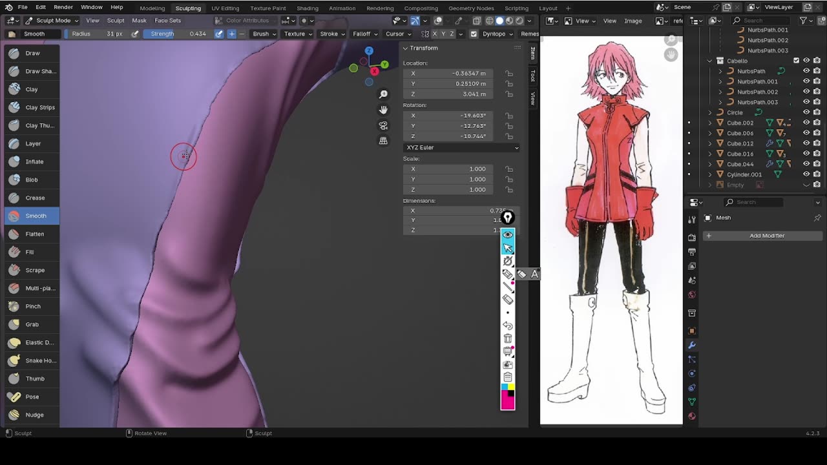Select the Pose brush

click(32, 397)
